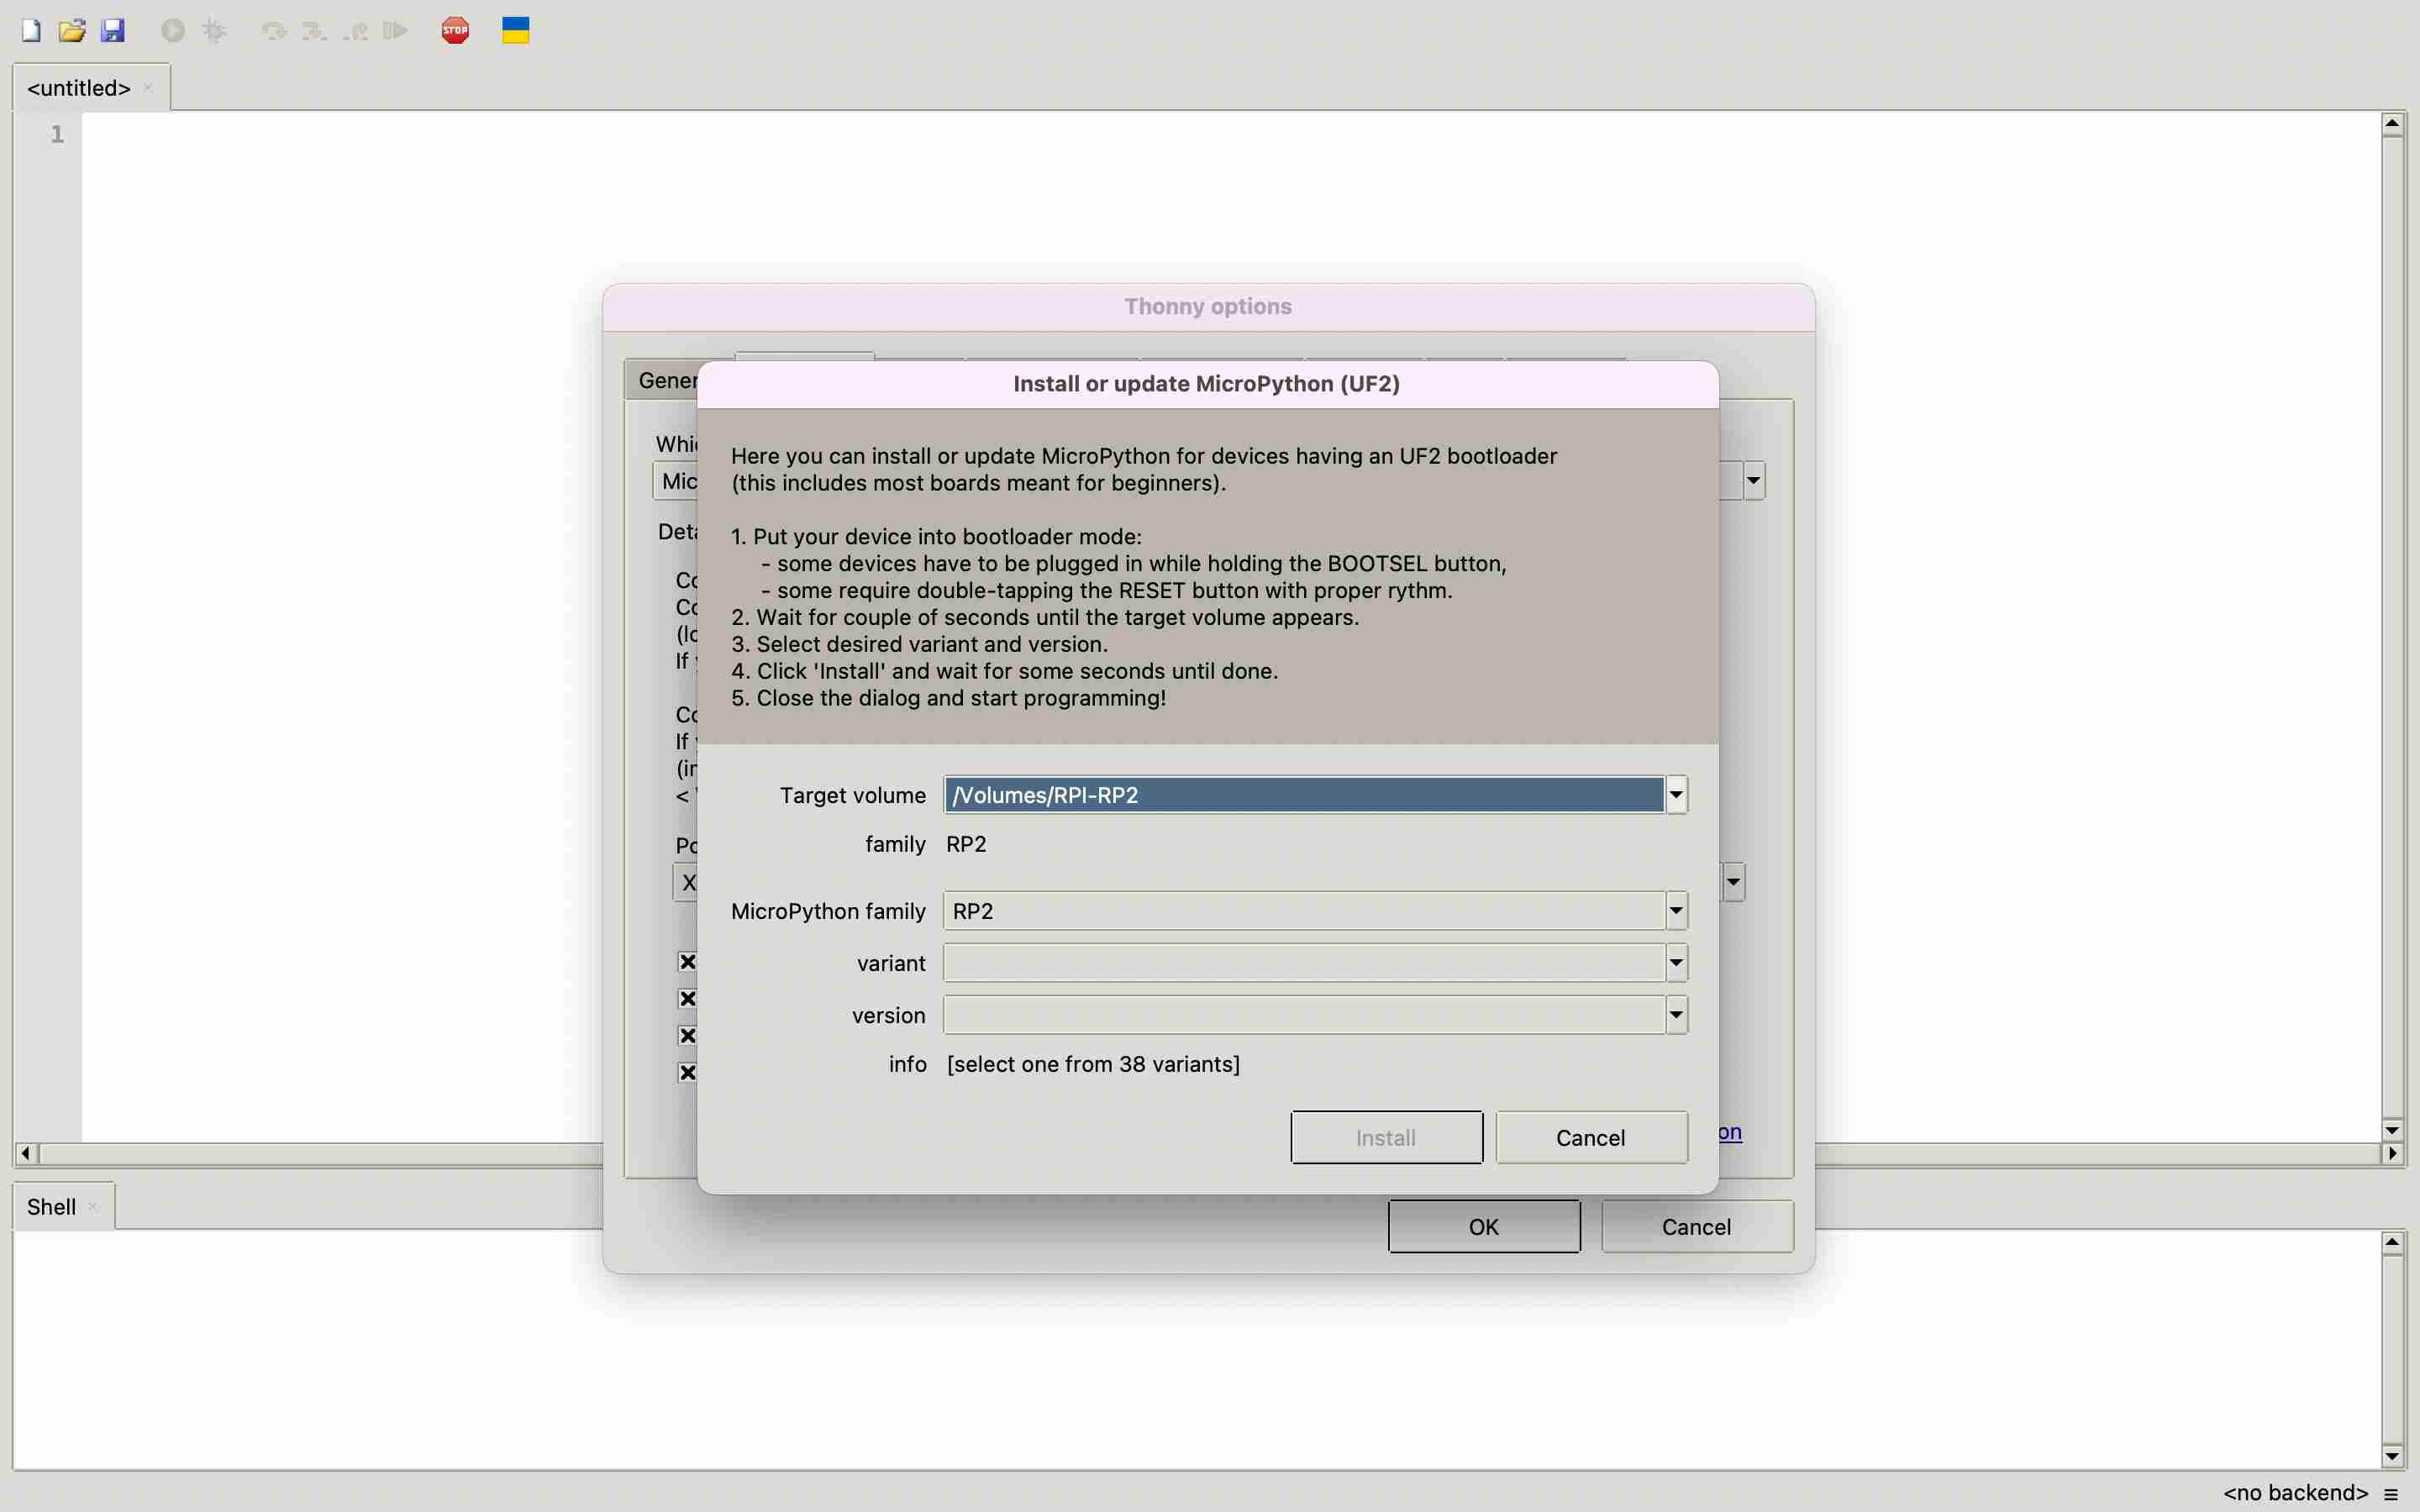Image resolution: width=2420 pixels, height=1512 pixels.
Task: Stop the backend with the STOP icon
Action: 455,30
